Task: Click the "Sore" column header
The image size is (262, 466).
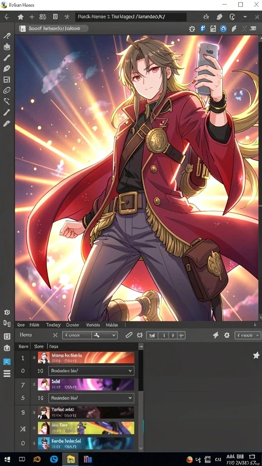Action: click(39, 346)
